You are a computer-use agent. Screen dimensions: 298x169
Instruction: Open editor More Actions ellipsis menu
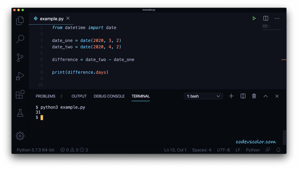[277, 19]
